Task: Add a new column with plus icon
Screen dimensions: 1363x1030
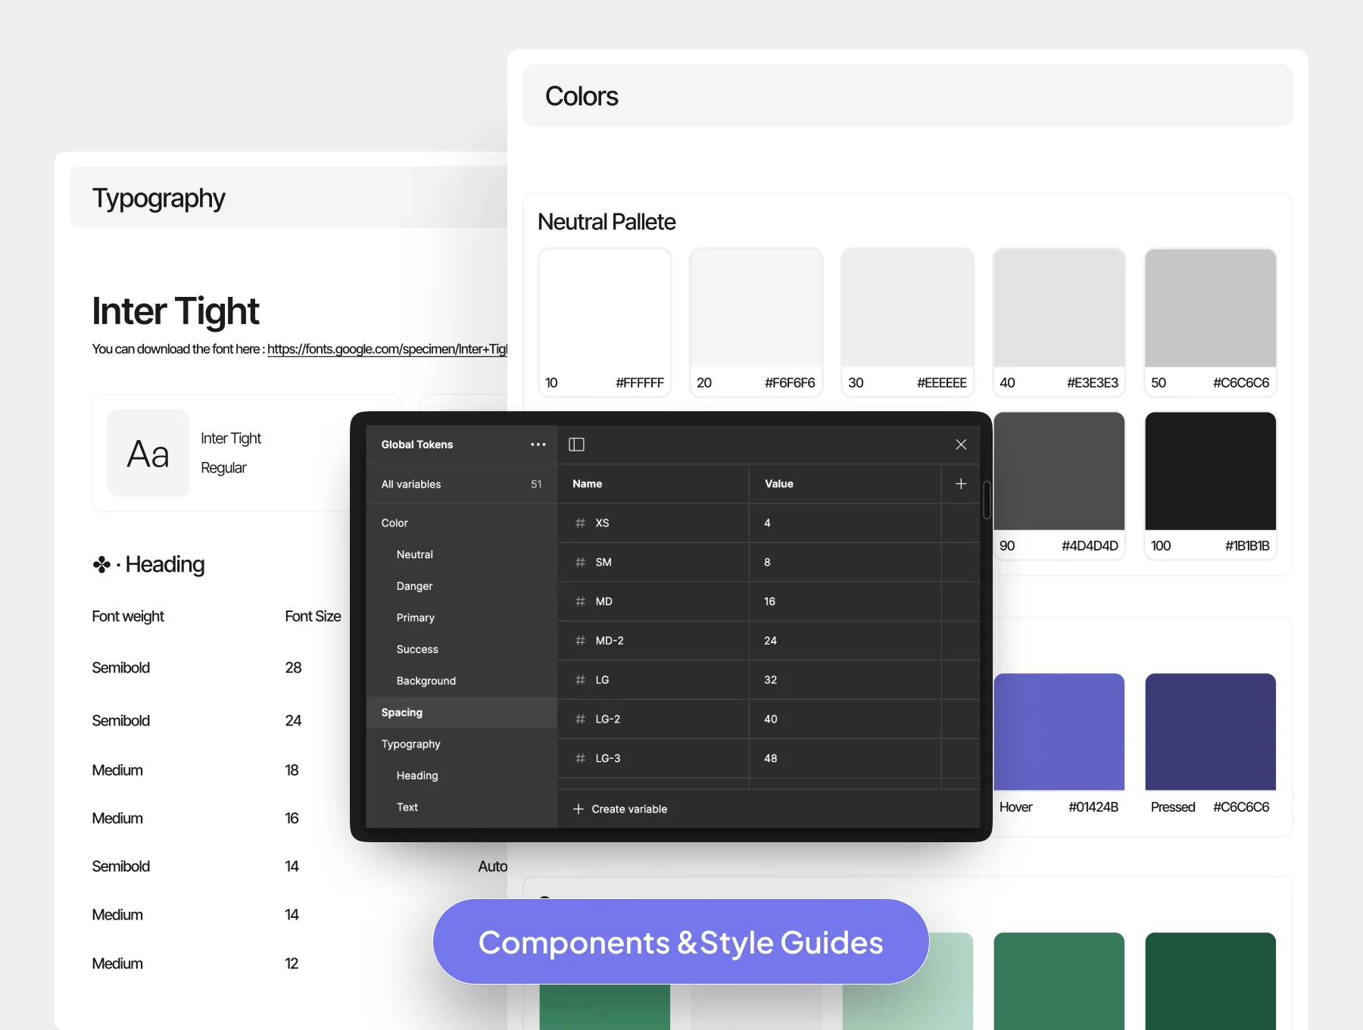Action: 961,484
